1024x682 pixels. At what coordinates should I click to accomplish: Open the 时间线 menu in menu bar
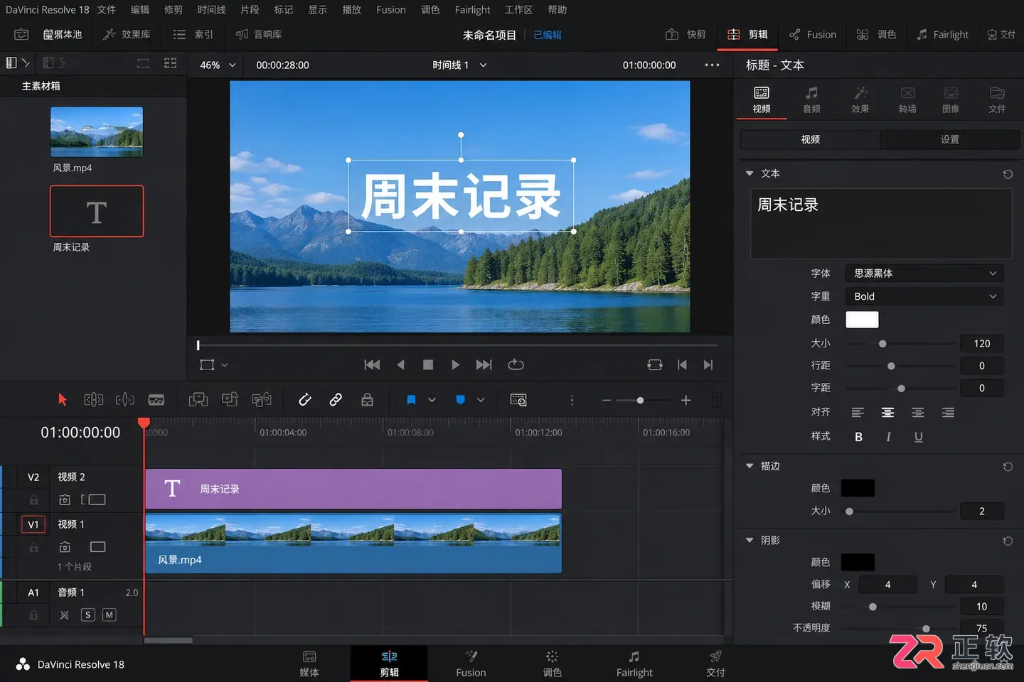tap(211, 9)
